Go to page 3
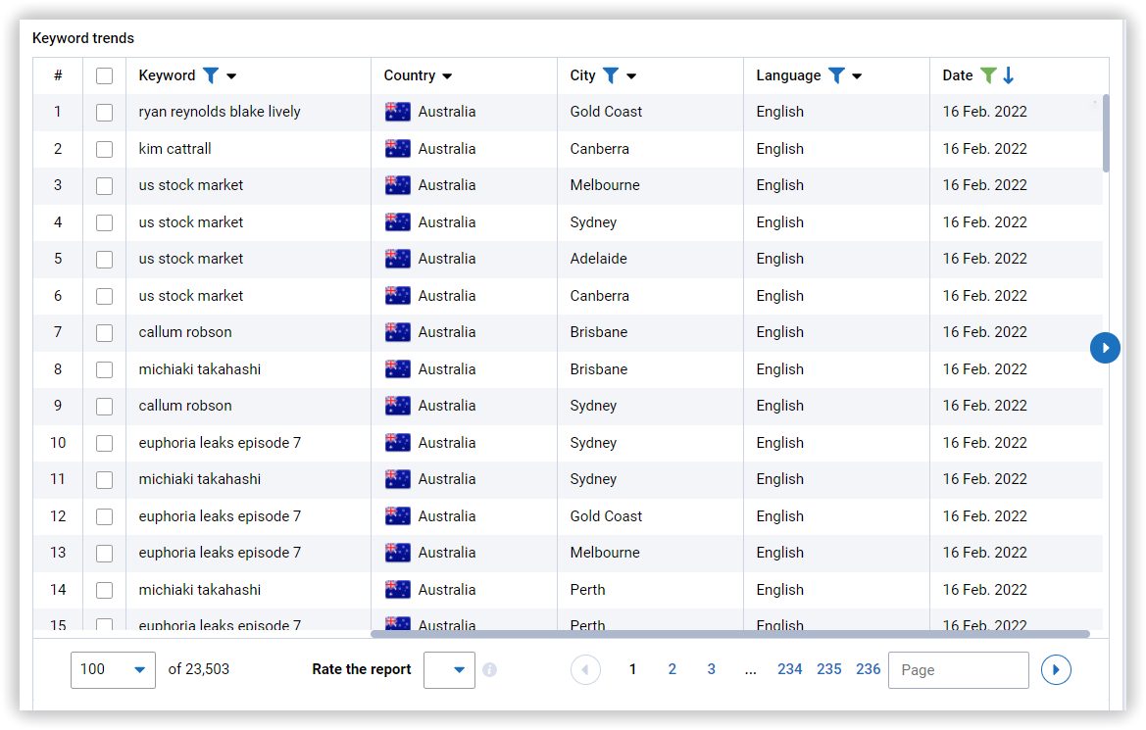Viewport: 1146px width, 730px height. [711, 669]
